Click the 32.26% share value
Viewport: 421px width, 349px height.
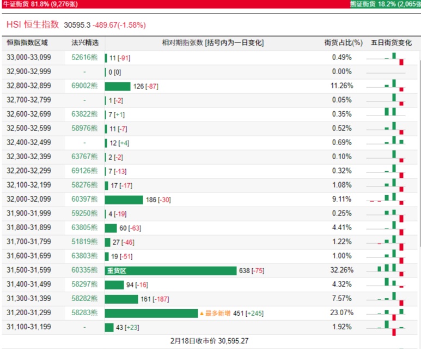[x=342, y=270]
